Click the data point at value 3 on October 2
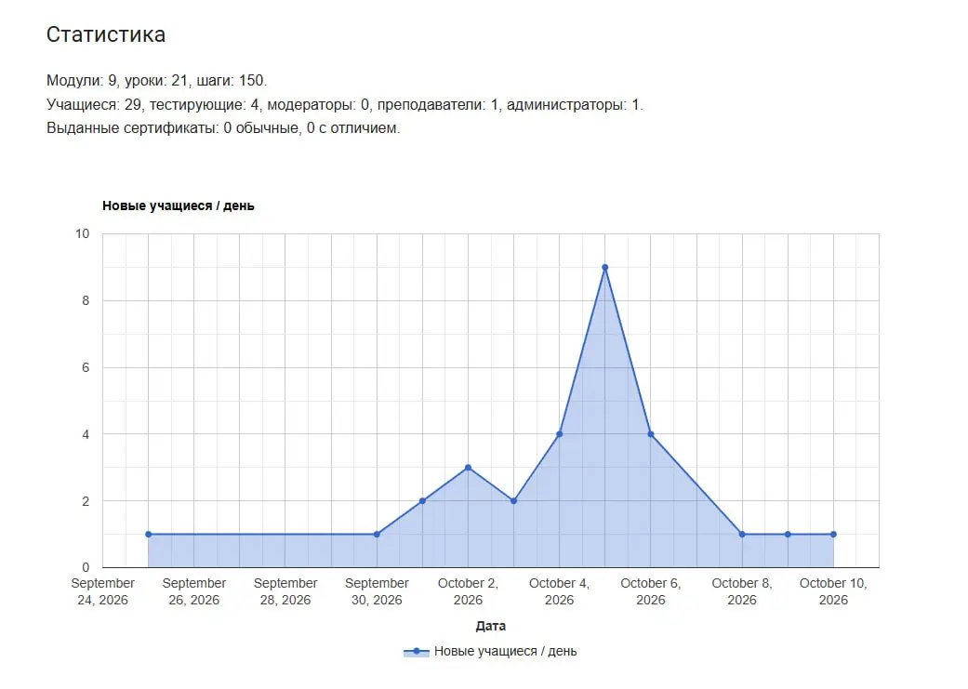The image size is (968, 689). pyautogui.click(x=468, y=468)
